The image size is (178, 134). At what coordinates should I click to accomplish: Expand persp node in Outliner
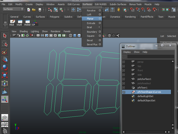[124, 62]
